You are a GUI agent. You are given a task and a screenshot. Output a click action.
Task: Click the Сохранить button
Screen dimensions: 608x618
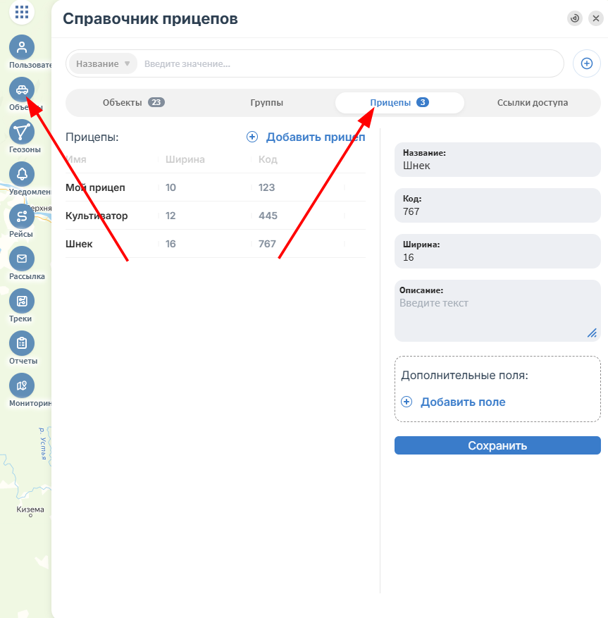pyautogui.click(x=497, y=445)
